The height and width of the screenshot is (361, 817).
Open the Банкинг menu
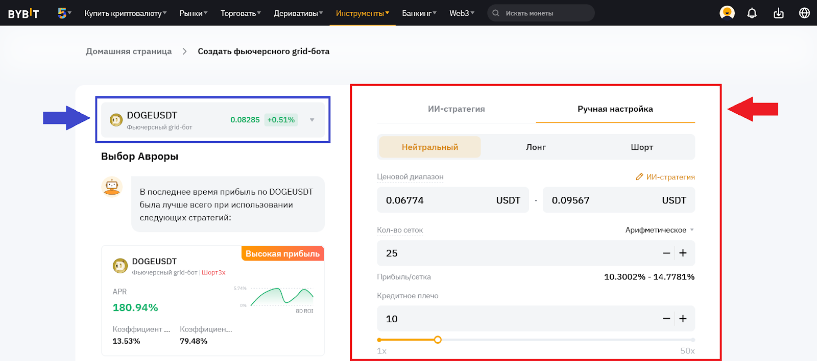click(419, 13)
